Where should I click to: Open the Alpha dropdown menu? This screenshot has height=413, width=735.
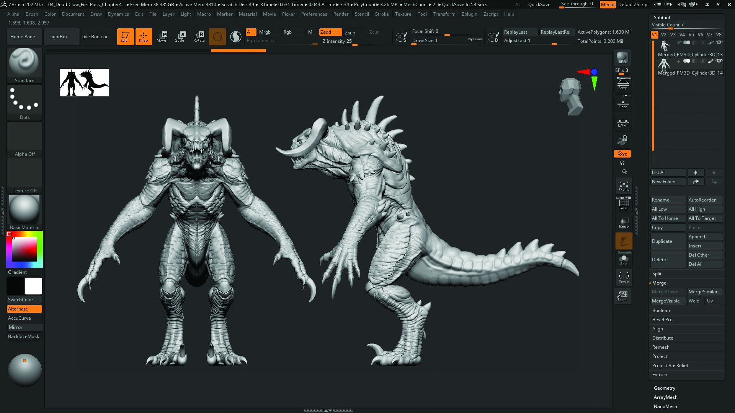[x=13, y=14]
